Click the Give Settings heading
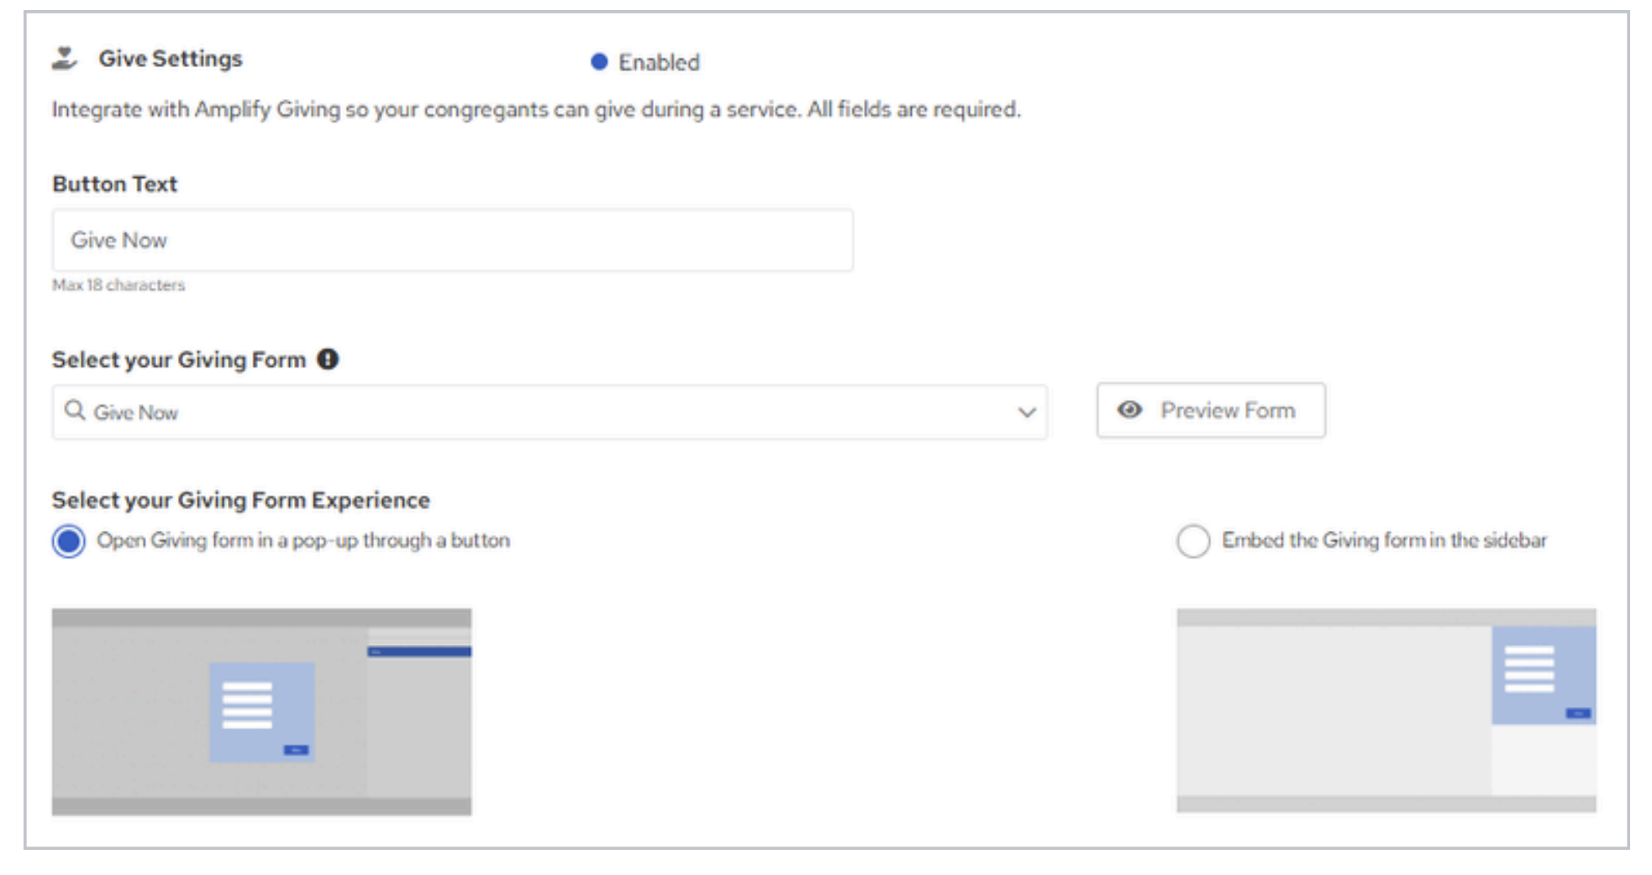 pos(171,59)
